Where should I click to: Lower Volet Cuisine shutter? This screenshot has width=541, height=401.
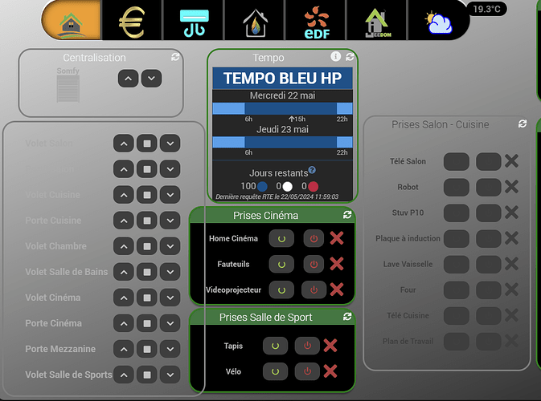[x=170, y=195]
